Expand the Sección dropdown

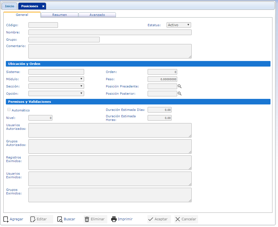tap(56, 86)
